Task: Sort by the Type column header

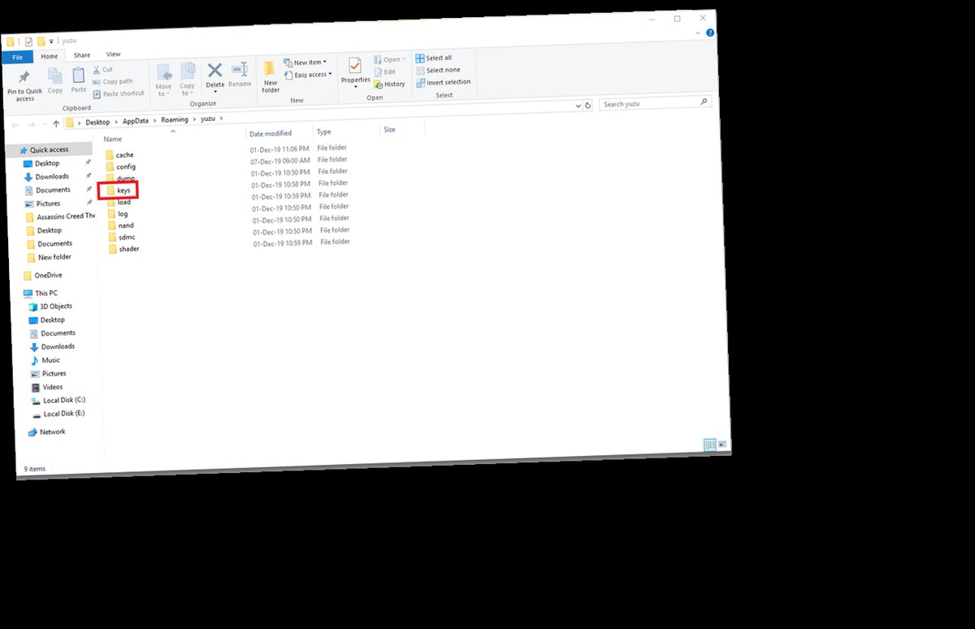Action: coord(324,132)
